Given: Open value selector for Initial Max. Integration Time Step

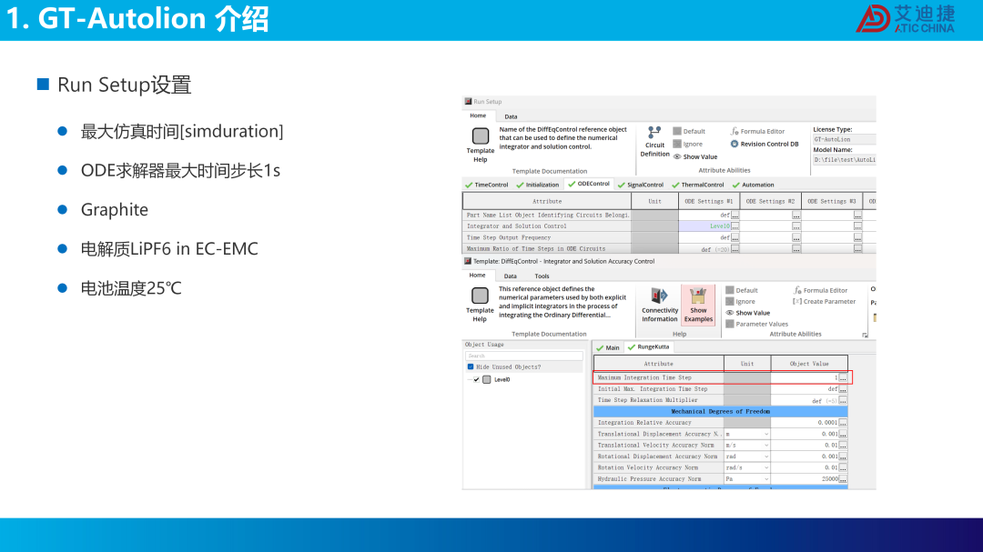Looking at the screenshot, I should click(843, 389).
